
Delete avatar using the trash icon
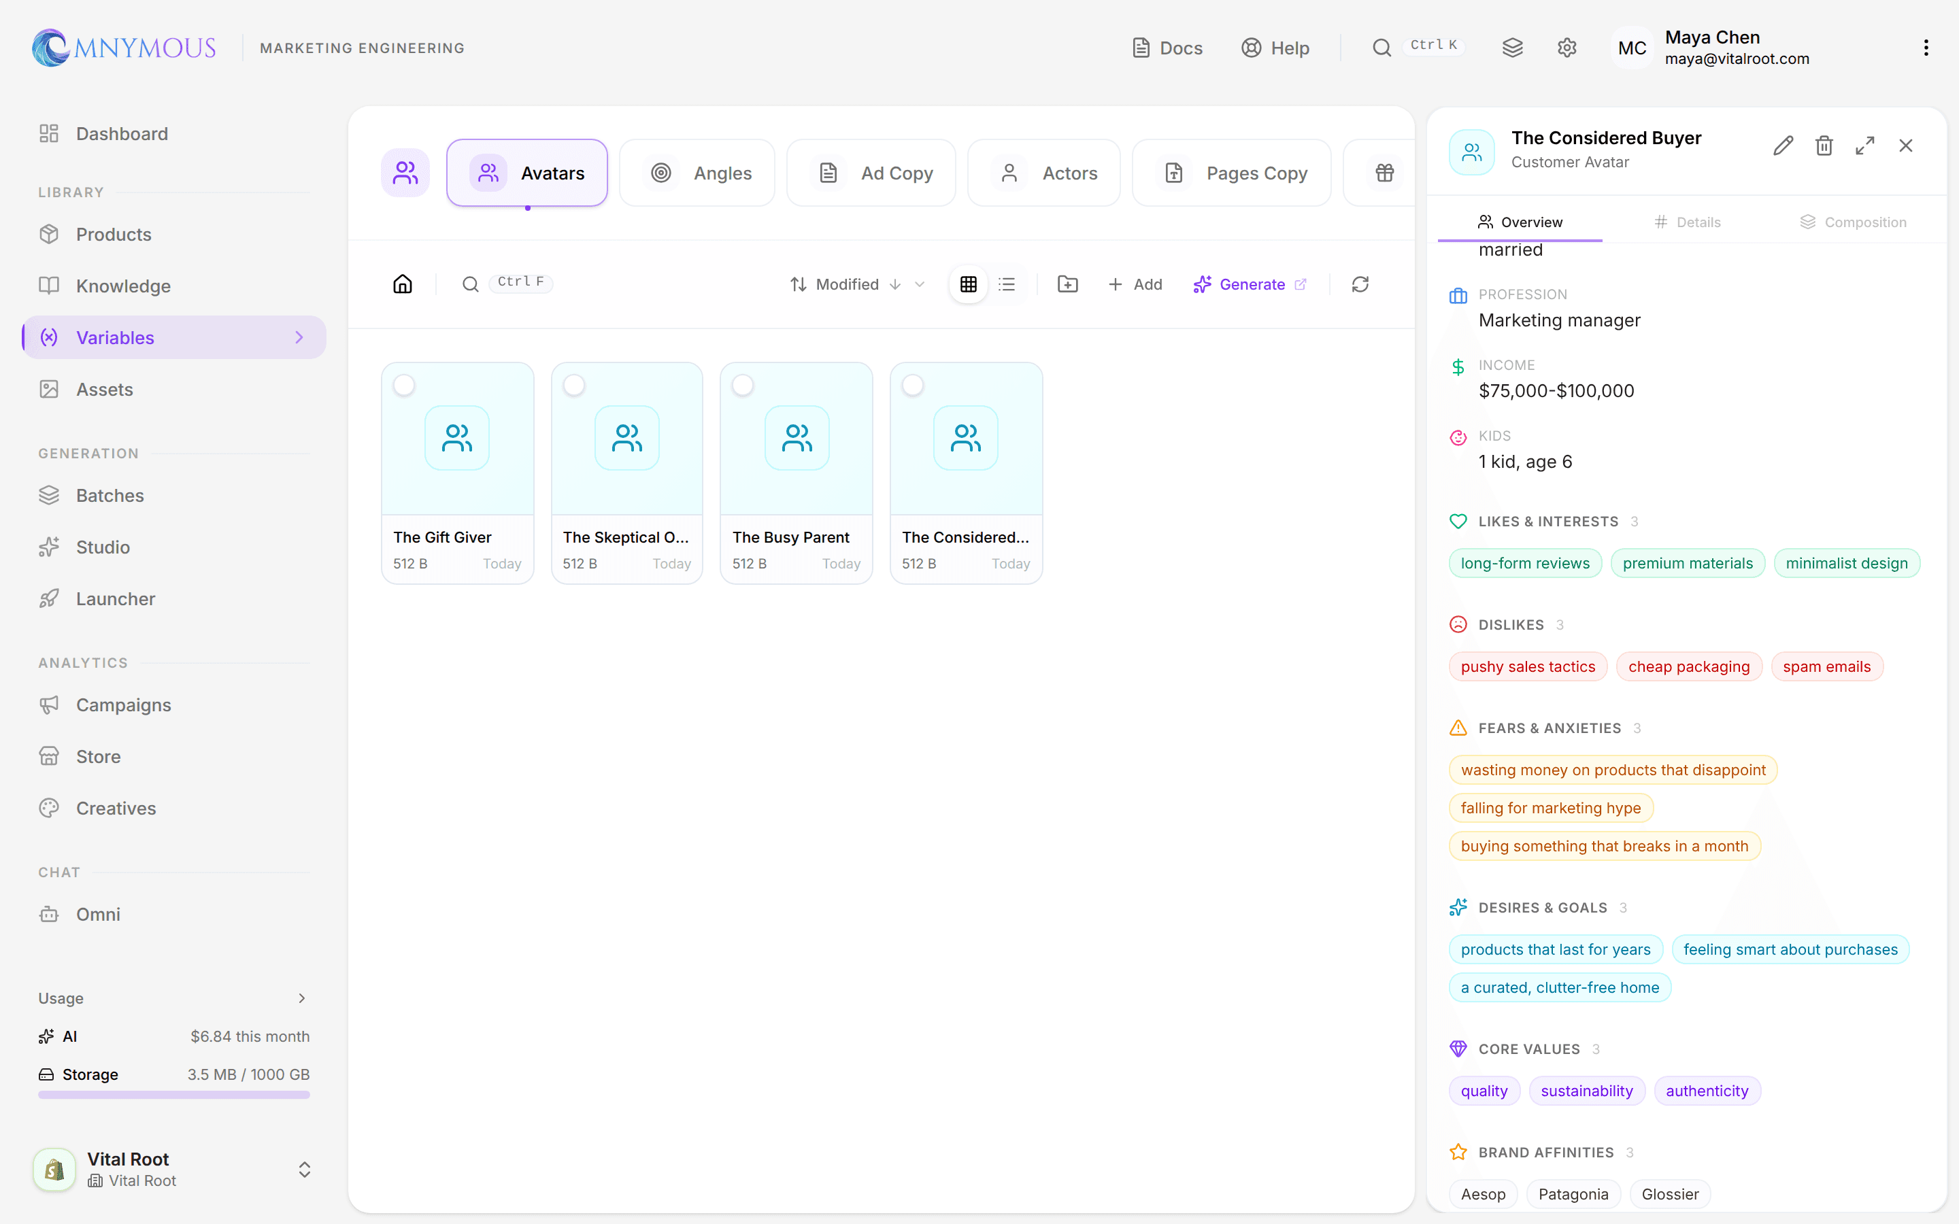coord(1824,146)
